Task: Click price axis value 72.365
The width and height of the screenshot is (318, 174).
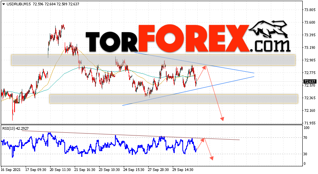Action: tap(310, 98)
